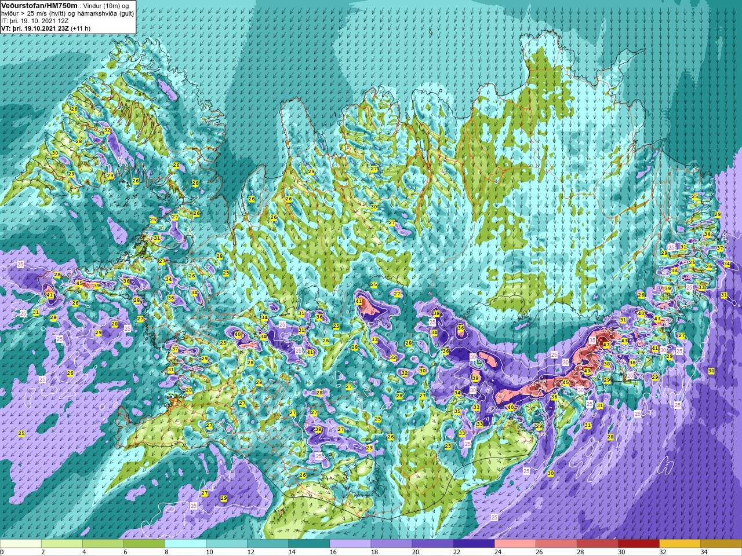Image resolution: width=742 pixels, height=556 pixels.
Task: Click the 12–14 teal legend swatch
Action: [x=268, y=544]
